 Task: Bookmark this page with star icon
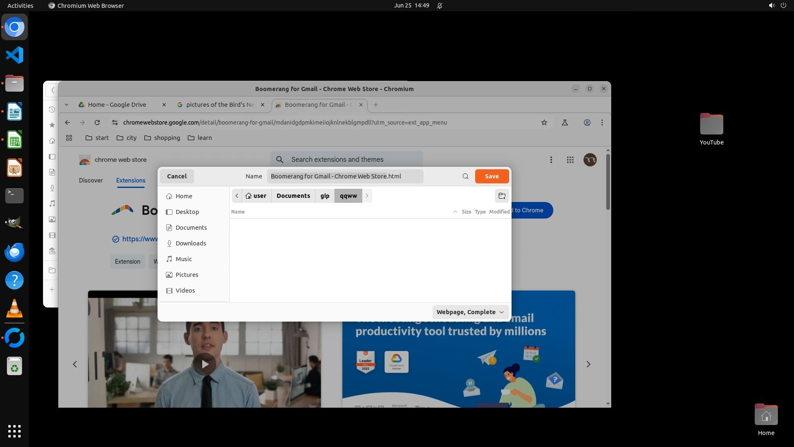pyautogui.click(x=544, y=123)
